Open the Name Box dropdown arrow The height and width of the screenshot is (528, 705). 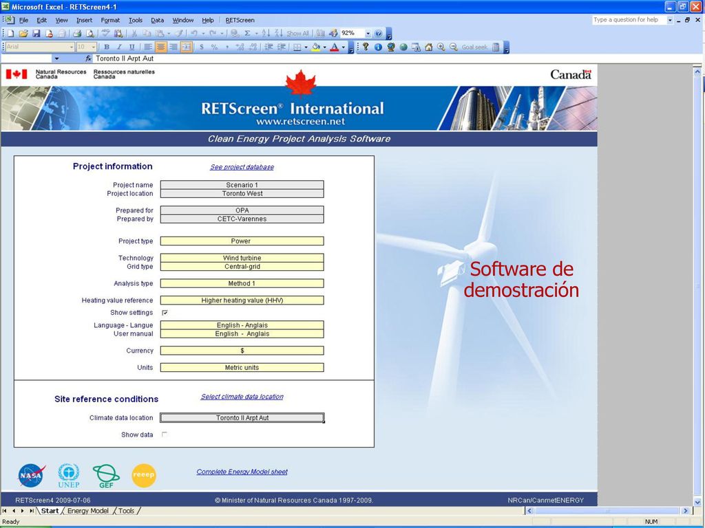[x=56, y=58]
